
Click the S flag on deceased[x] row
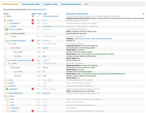(x=33, y=89)
